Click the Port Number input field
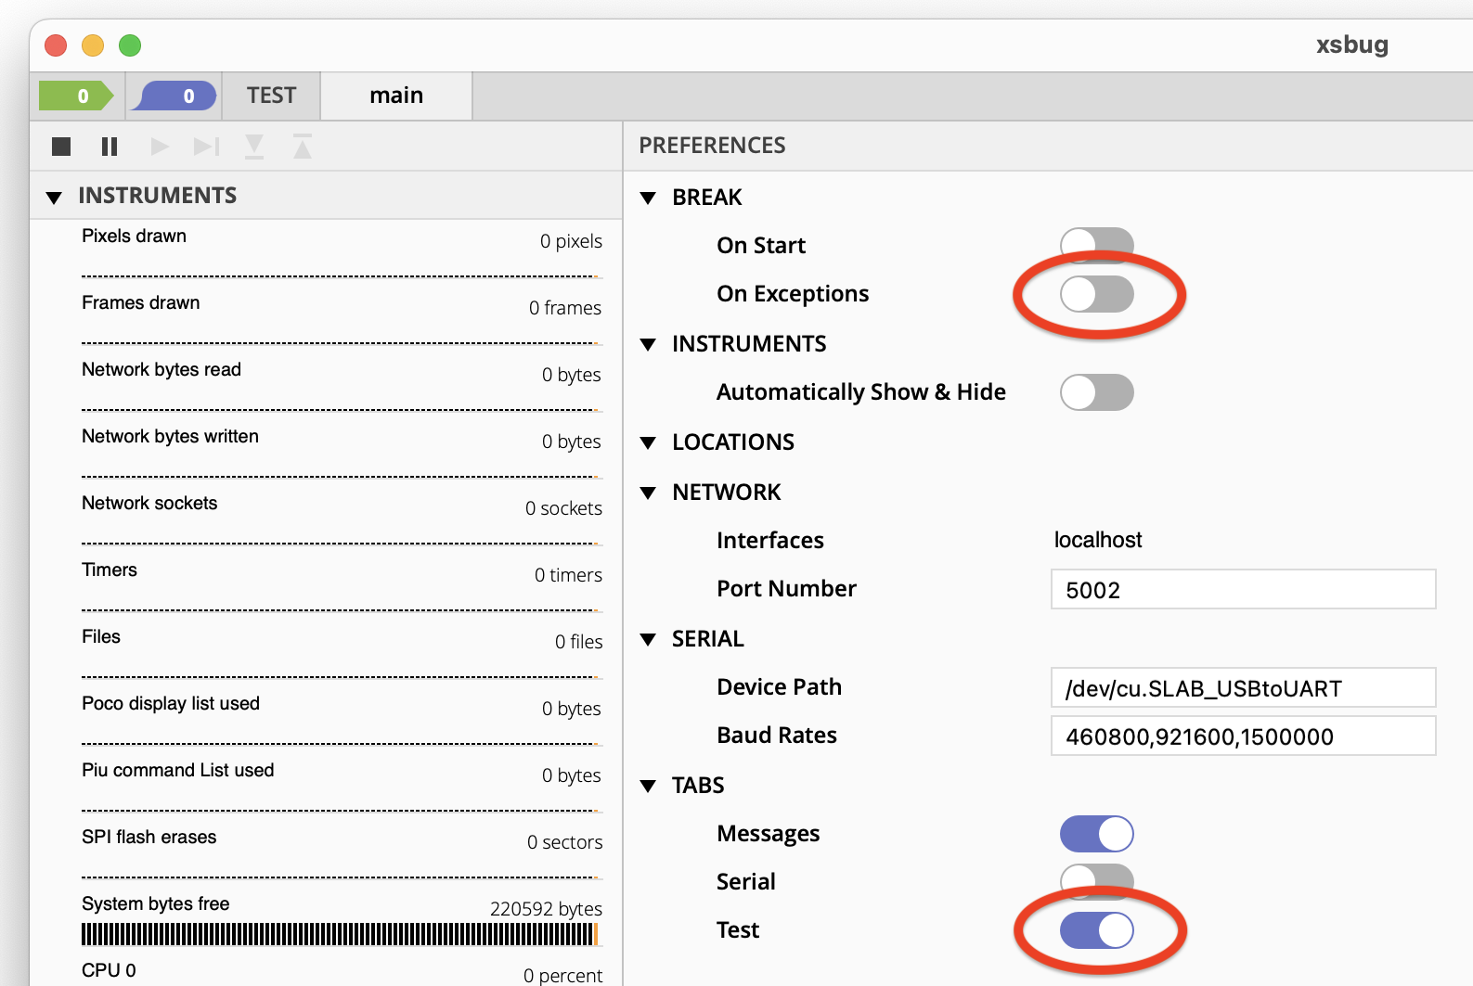1473x986 pixels. [1242, 590]
